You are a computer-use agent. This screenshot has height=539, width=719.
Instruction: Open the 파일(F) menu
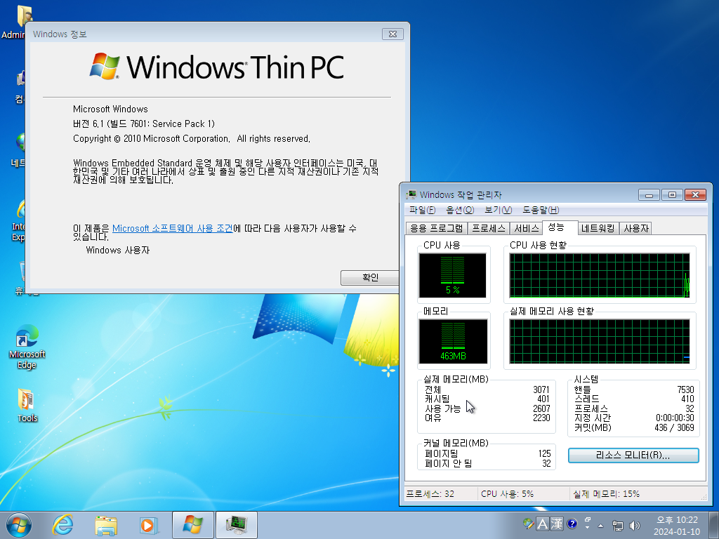click(x=422, y=210)
